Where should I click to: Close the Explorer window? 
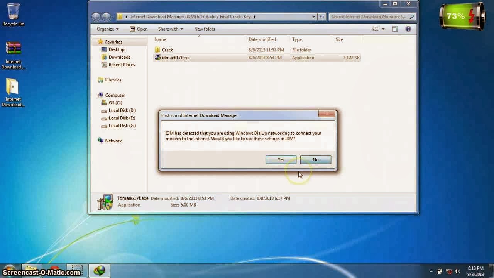point(409,4)
